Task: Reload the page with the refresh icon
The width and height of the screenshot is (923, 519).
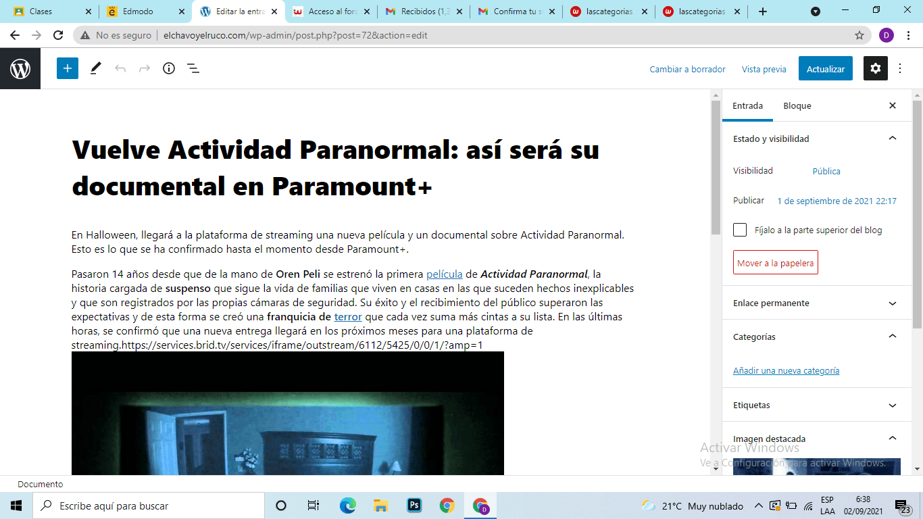Action: pos(58,35)
